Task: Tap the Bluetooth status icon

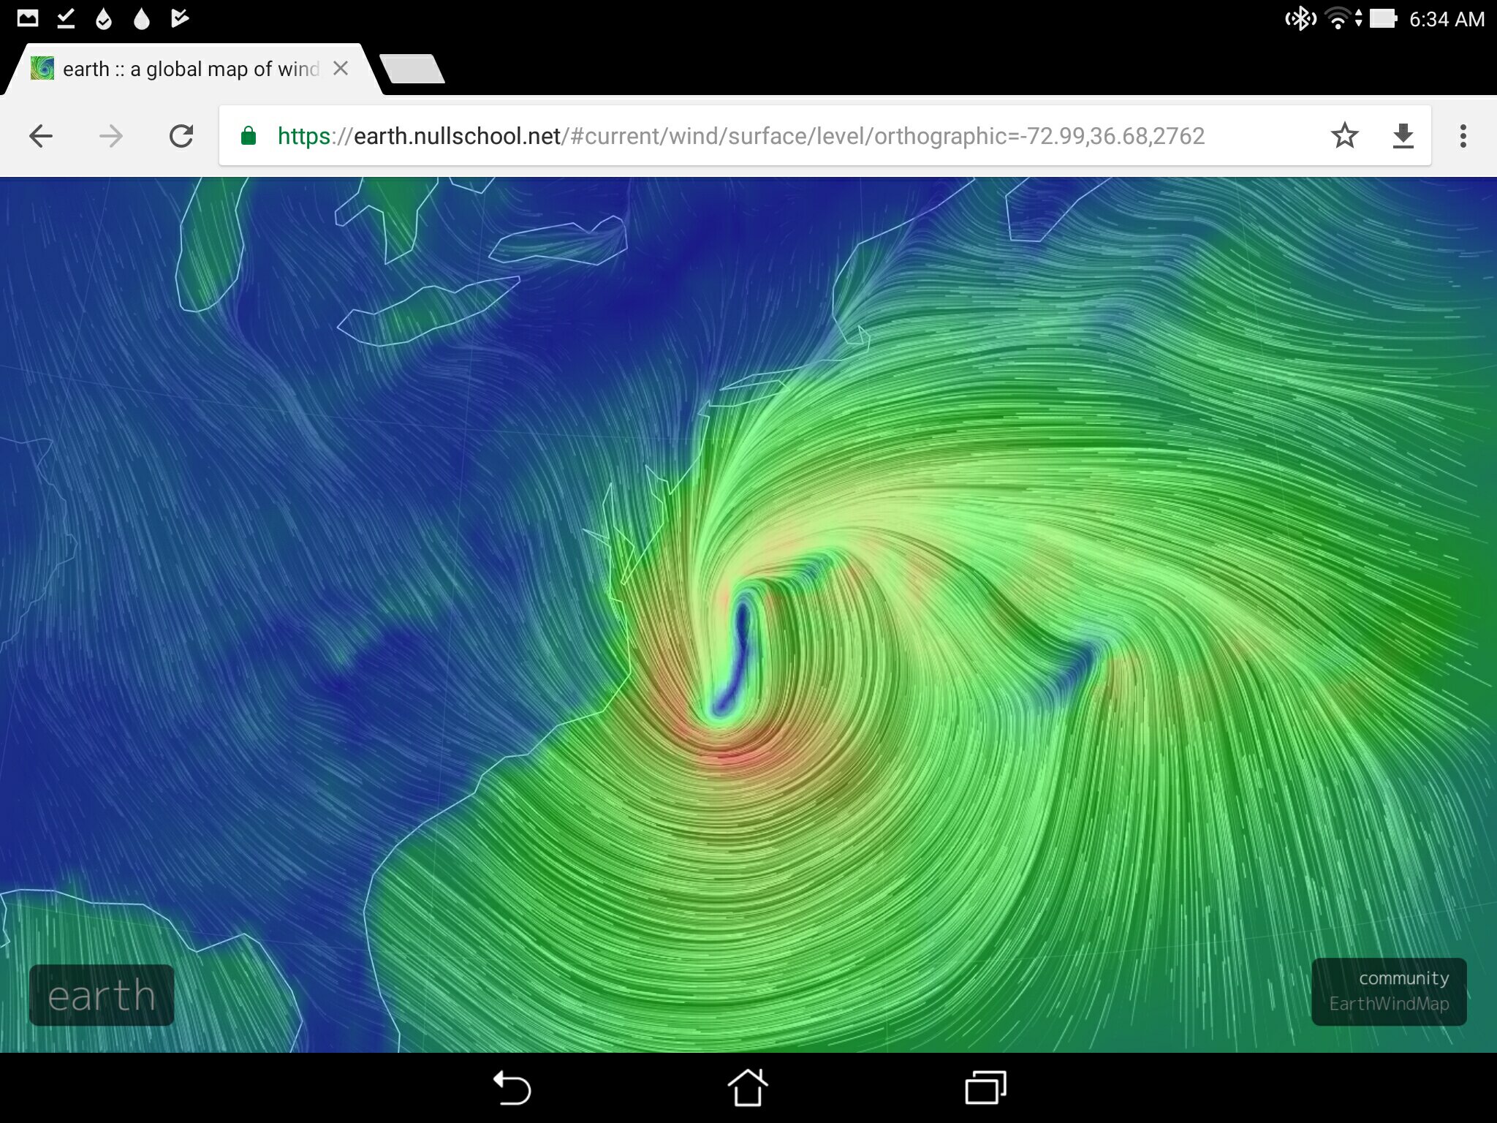Action: (x=1301, y=18)
